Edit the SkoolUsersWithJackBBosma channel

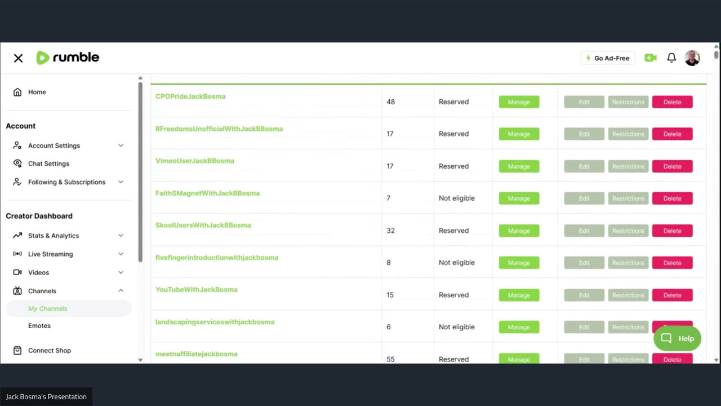[584, 231]
